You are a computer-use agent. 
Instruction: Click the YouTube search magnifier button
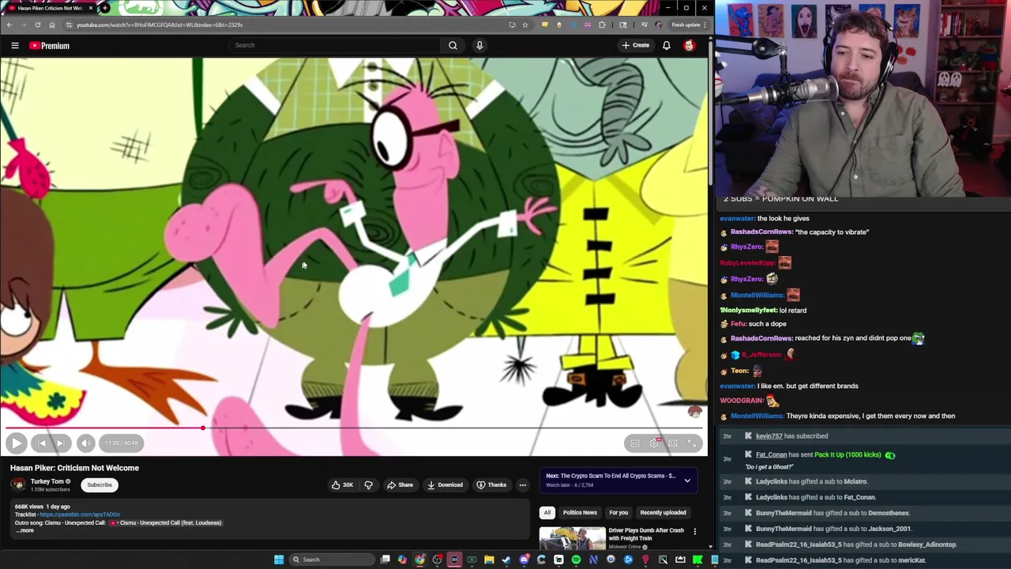click(453, 45)
